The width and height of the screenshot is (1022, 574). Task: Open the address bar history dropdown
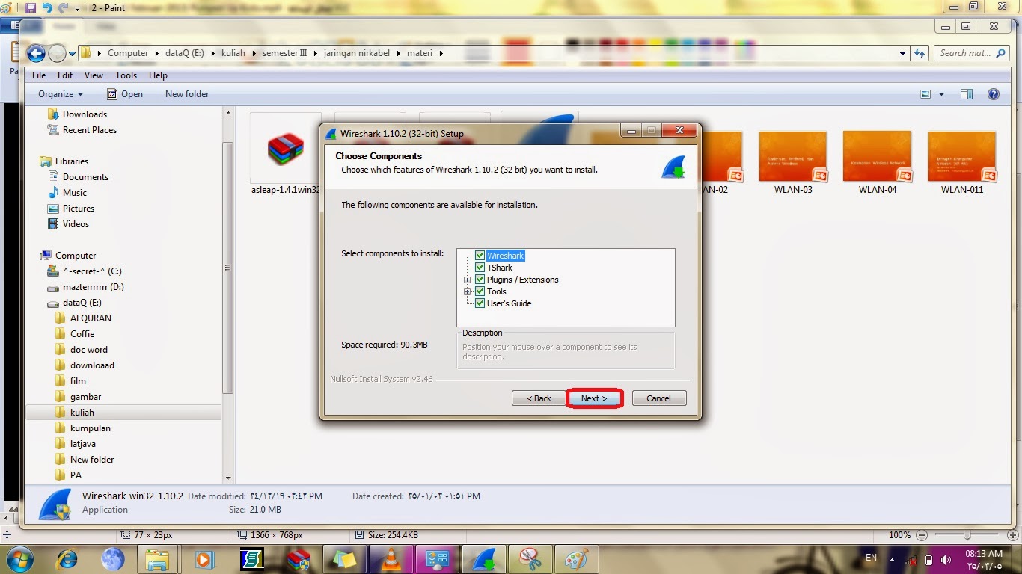click(902, 53)
